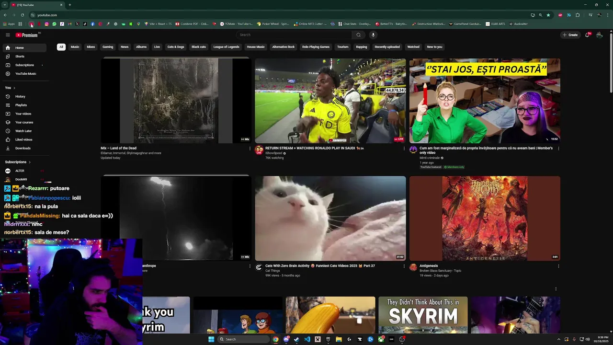Open the Instagram bookmark icon

point(46,24)
